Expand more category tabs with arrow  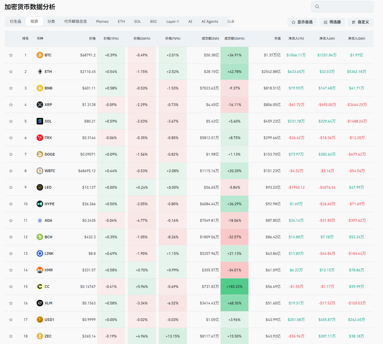(x=233, y=21)
